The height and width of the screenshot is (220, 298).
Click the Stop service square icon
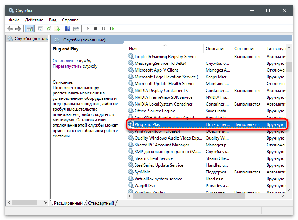[x=96, y=29]
